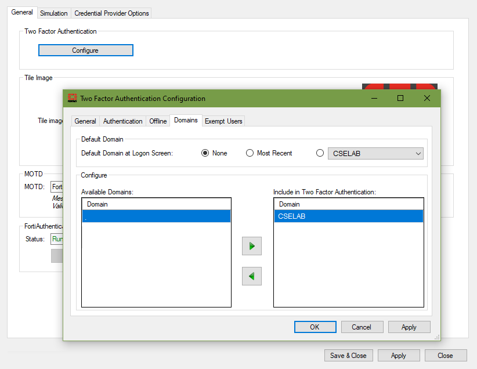
Task: Go to the Offline tab
Action: click(x=158, y=121)
